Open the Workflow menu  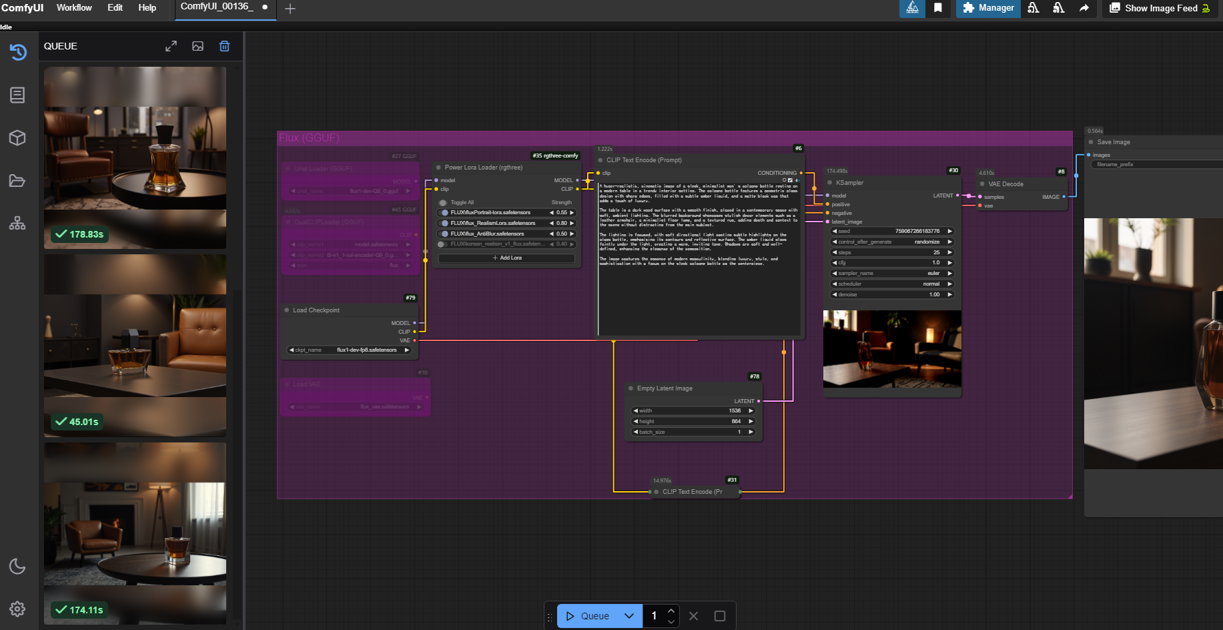(x=74, y=8)
